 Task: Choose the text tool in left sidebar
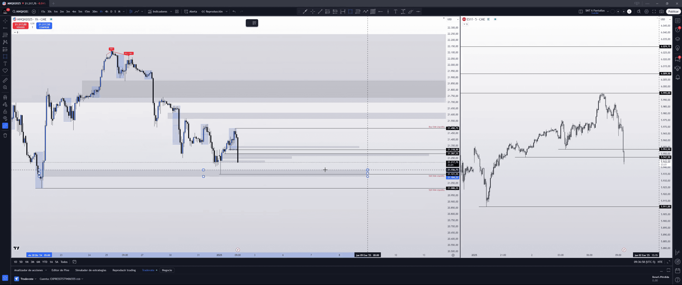click(x=5, y=64)
